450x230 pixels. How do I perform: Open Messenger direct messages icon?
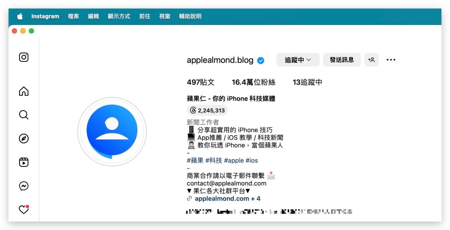coord(24,186)
